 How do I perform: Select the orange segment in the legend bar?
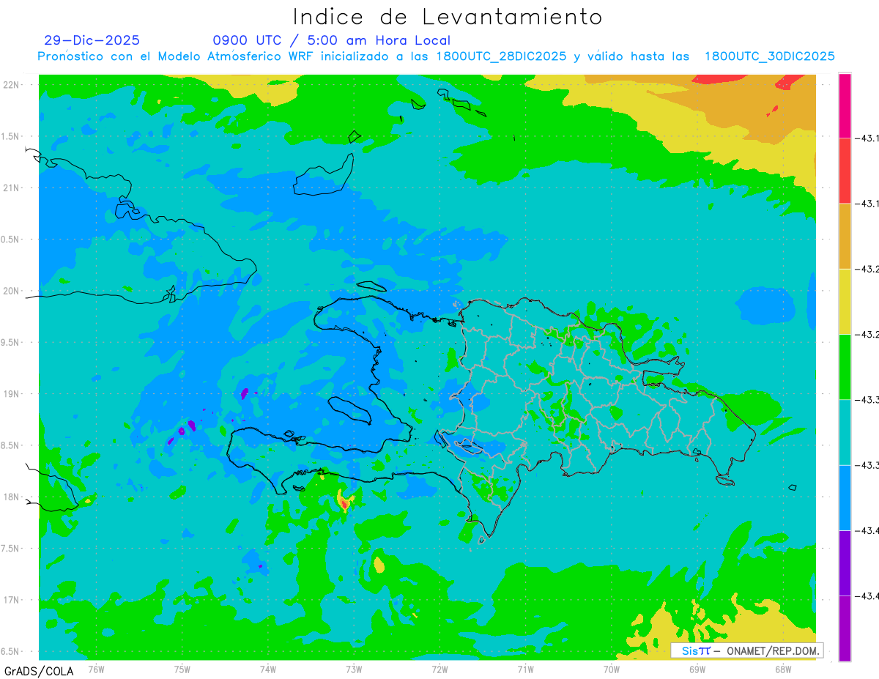[x=845, y=236]
